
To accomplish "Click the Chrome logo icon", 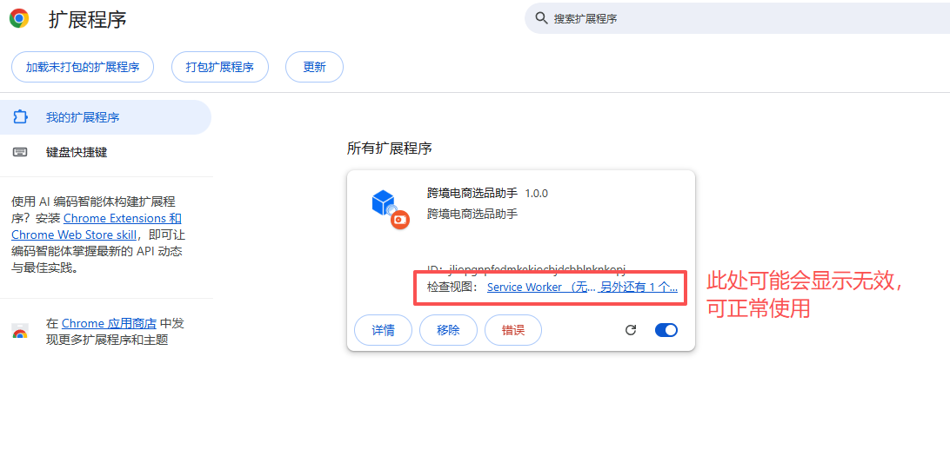I will coord(19,19).
